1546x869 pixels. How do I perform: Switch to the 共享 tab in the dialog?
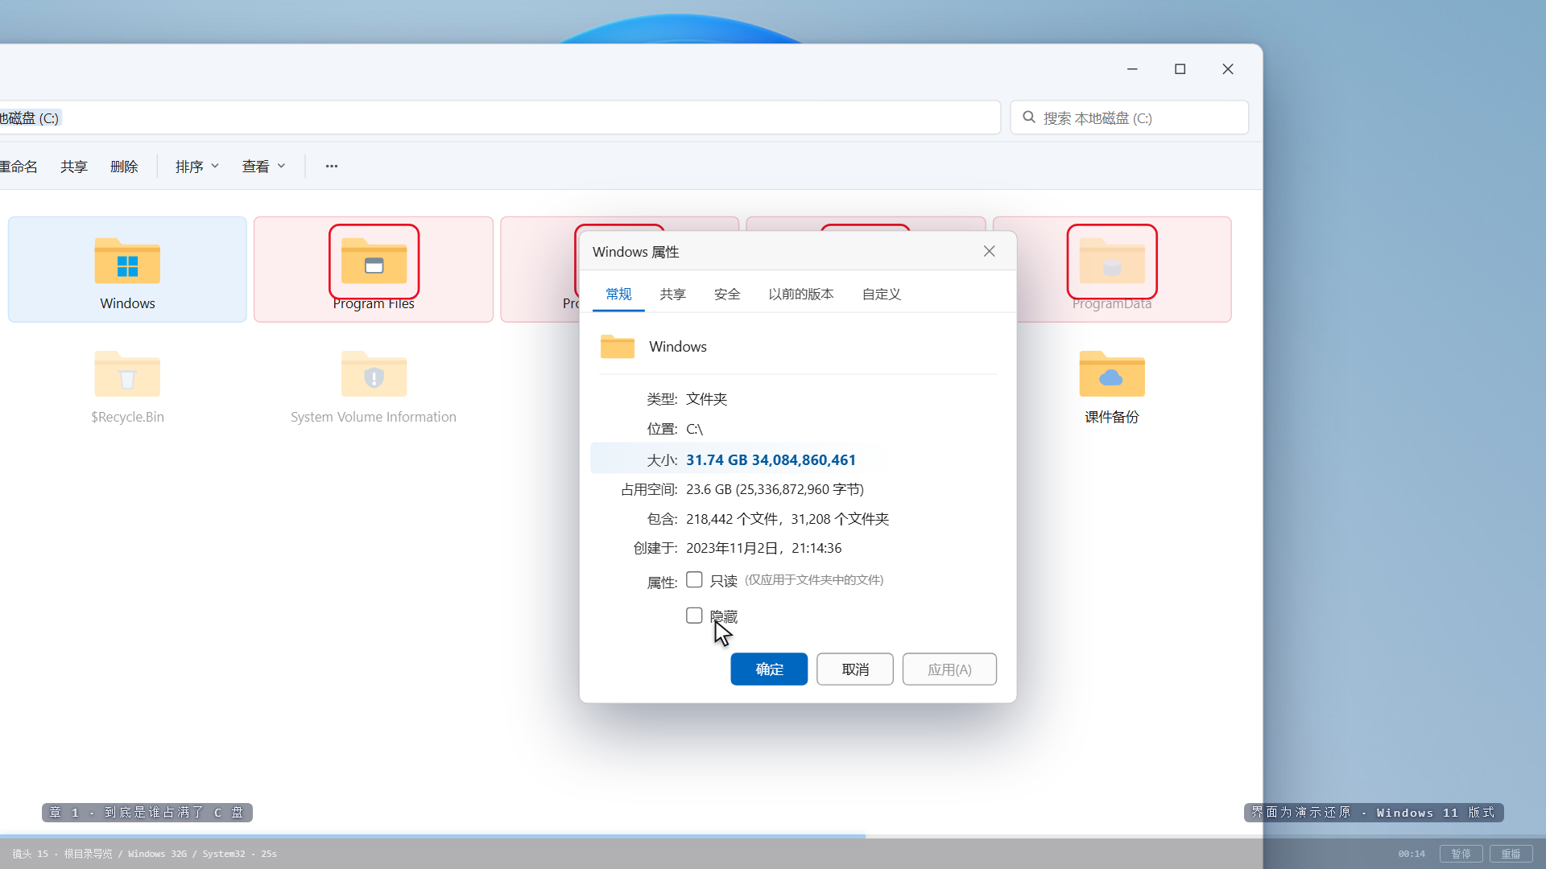(x=673, y=294)
